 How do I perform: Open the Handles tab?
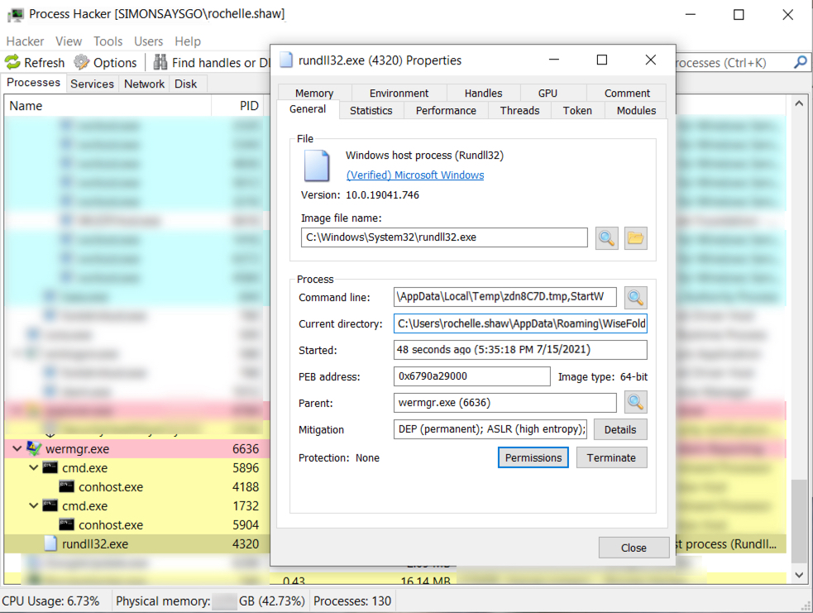(483, 93)
